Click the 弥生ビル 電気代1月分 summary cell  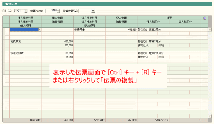point(169,53)
